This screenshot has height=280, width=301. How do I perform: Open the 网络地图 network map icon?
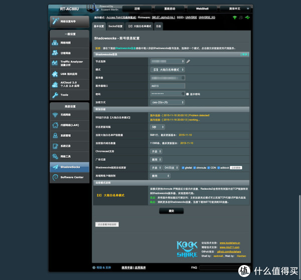coord(55,44)
